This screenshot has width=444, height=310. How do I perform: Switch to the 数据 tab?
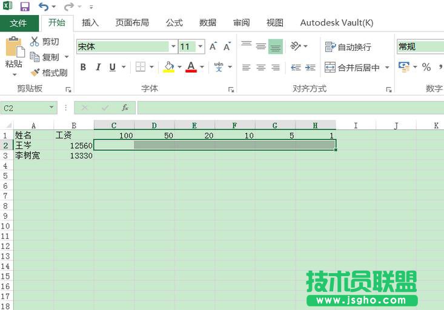click(208, 22)
